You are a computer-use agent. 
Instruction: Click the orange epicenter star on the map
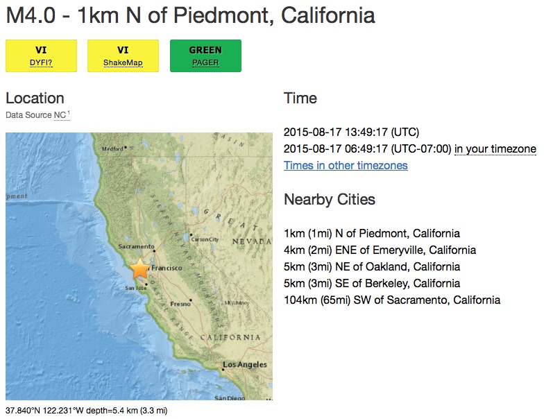pos(140,268)
